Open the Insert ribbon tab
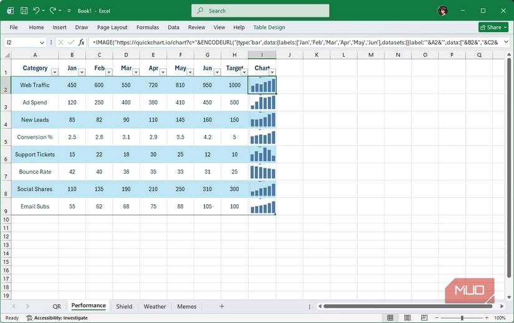 (59, 27)
